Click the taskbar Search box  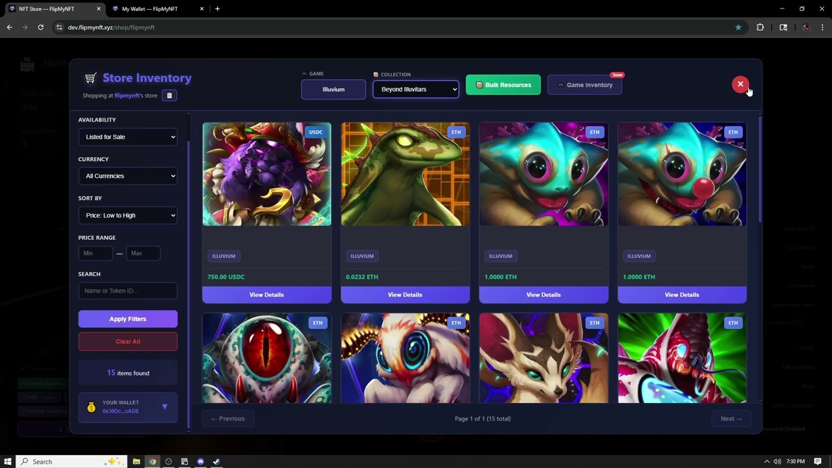[70, 461]
